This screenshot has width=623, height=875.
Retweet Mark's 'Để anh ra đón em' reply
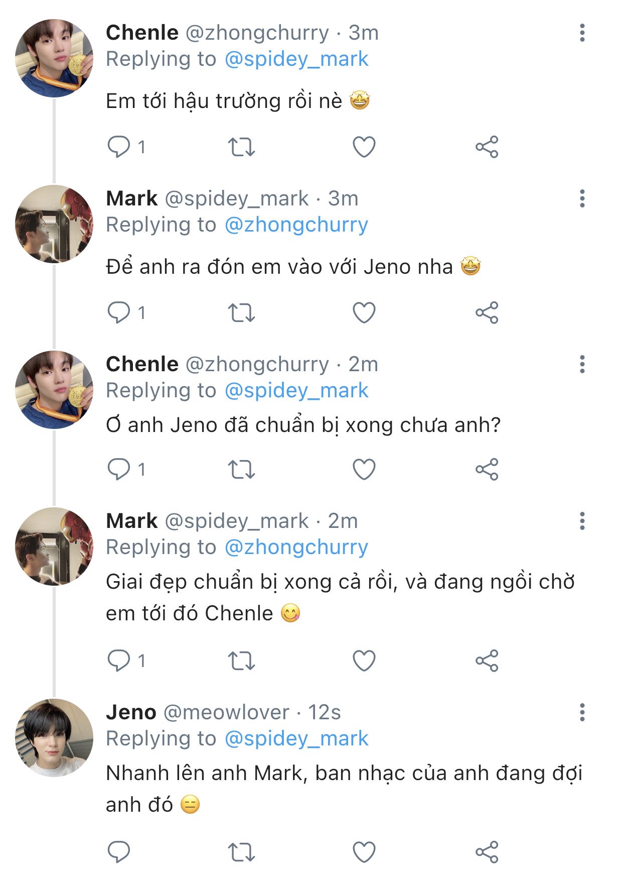pyautogui.click(x=241, y=312)
